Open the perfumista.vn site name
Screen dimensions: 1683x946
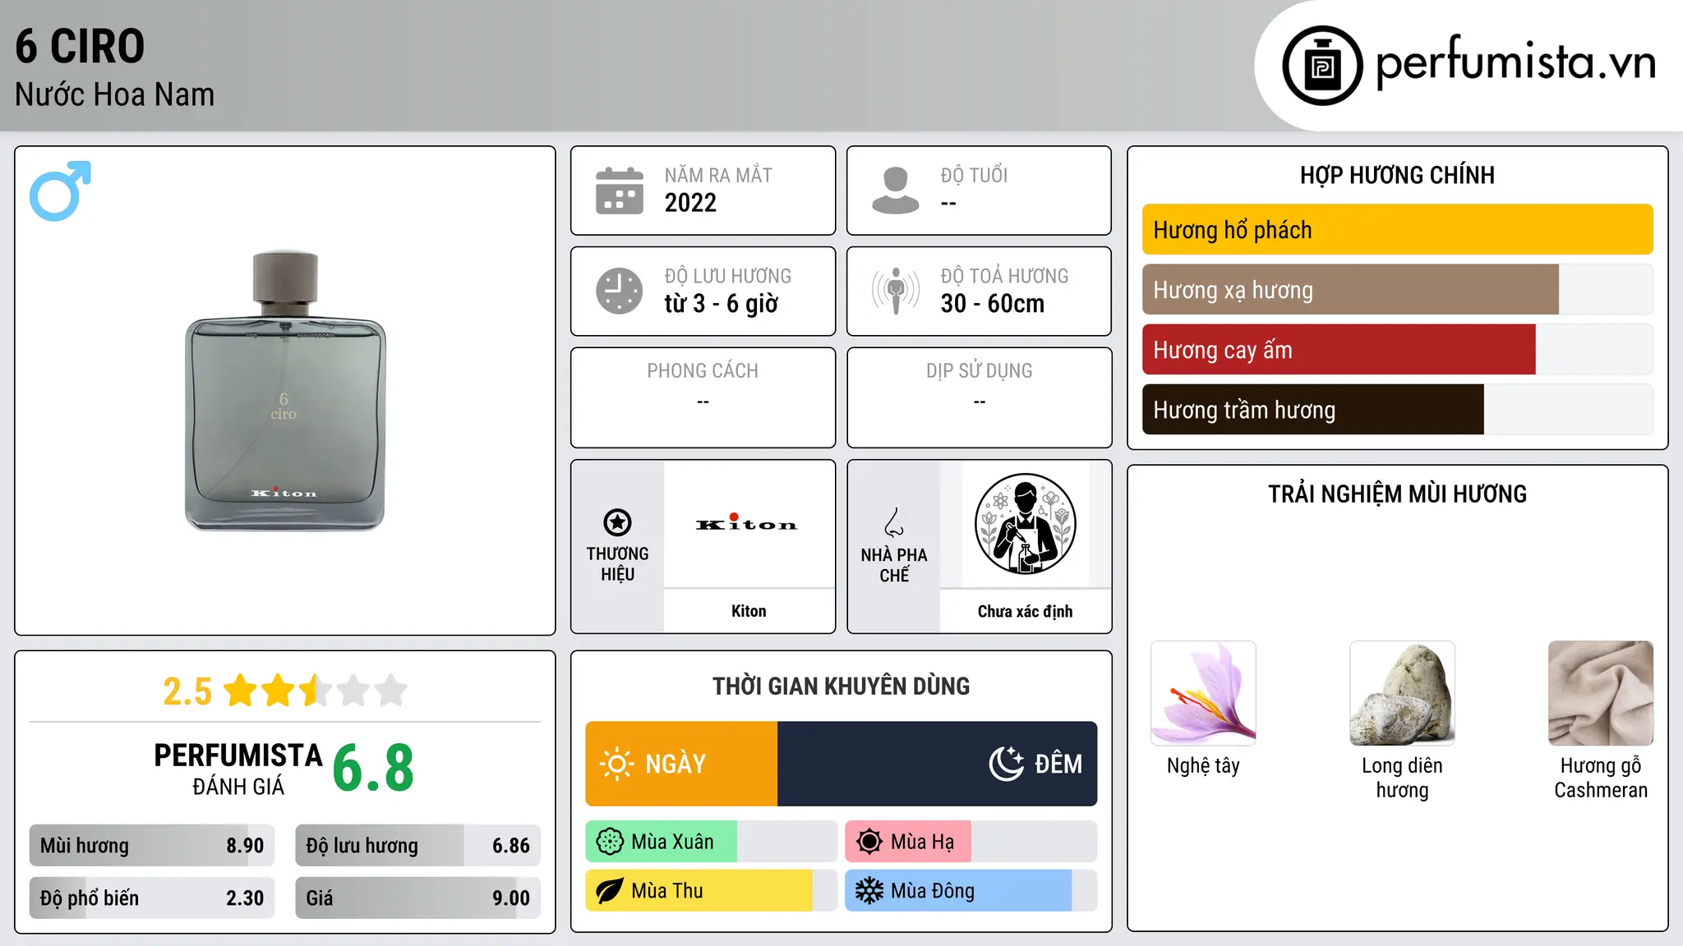click(1515, 62)
